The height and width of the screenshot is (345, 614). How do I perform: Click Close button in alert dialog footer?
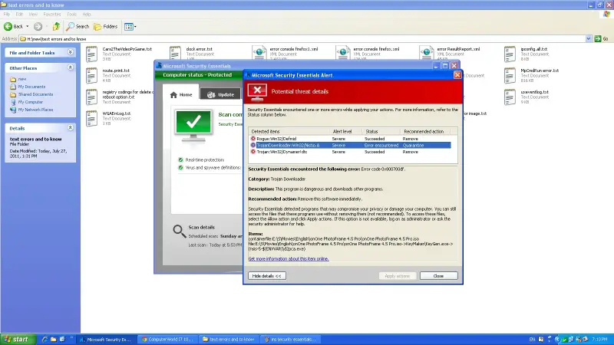pyautogui.click(x=438, y=276)
